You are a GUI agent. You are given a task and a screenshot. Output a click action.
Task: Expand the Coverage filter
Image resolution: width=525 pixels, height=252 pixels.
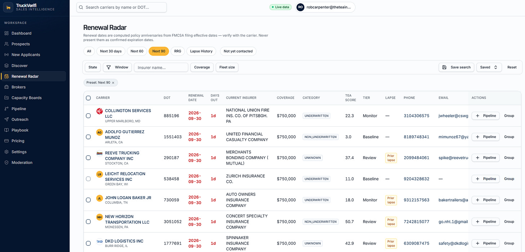coord(202,67)
